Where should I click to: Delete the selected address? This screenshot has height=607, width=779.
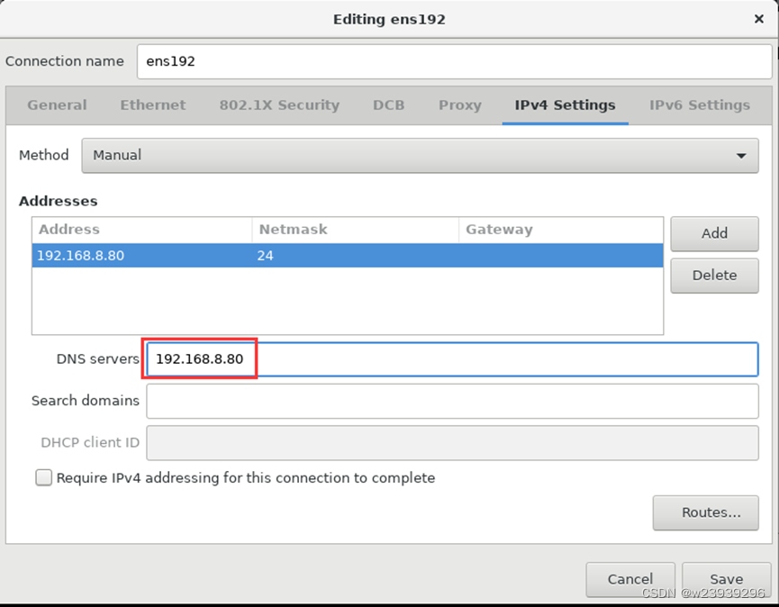pos(714,276)
